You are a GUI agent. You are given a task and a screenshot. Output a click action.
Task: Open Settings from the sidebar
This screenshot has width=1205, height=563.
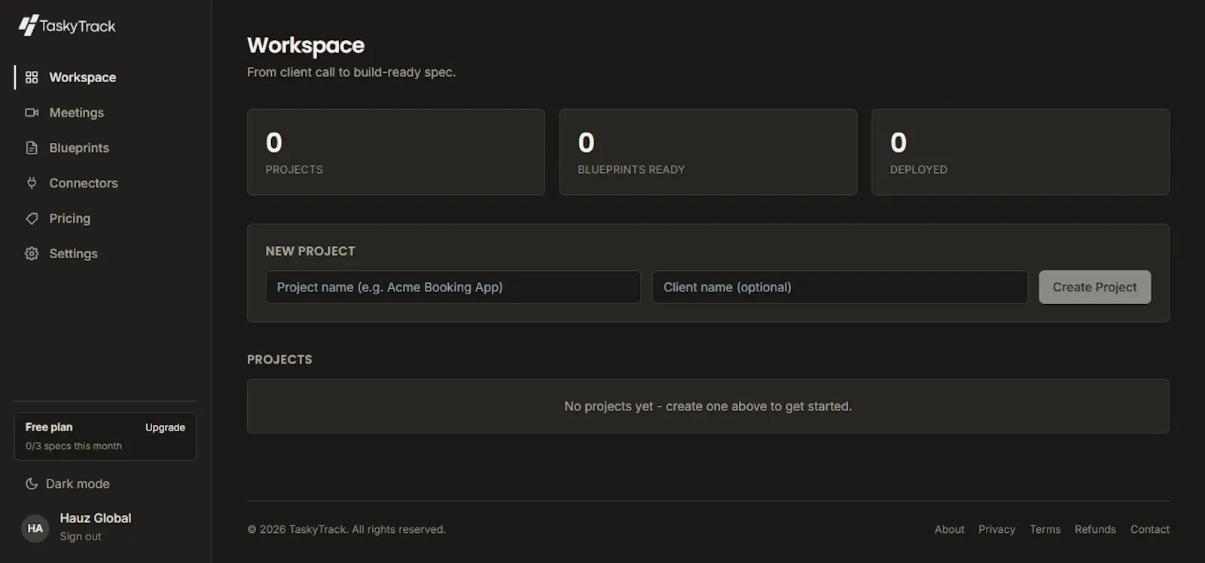(x=105, y=254)
